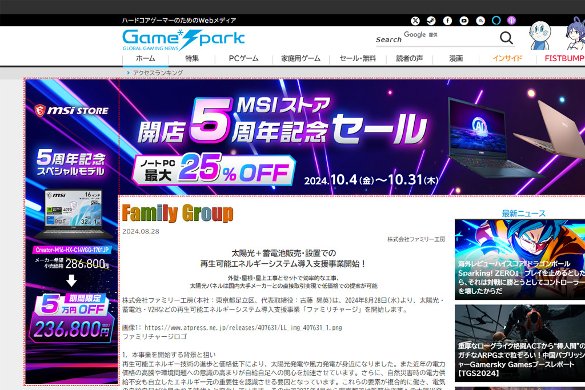
Task: Open the RSS feed icon
Action: [480, 21]
